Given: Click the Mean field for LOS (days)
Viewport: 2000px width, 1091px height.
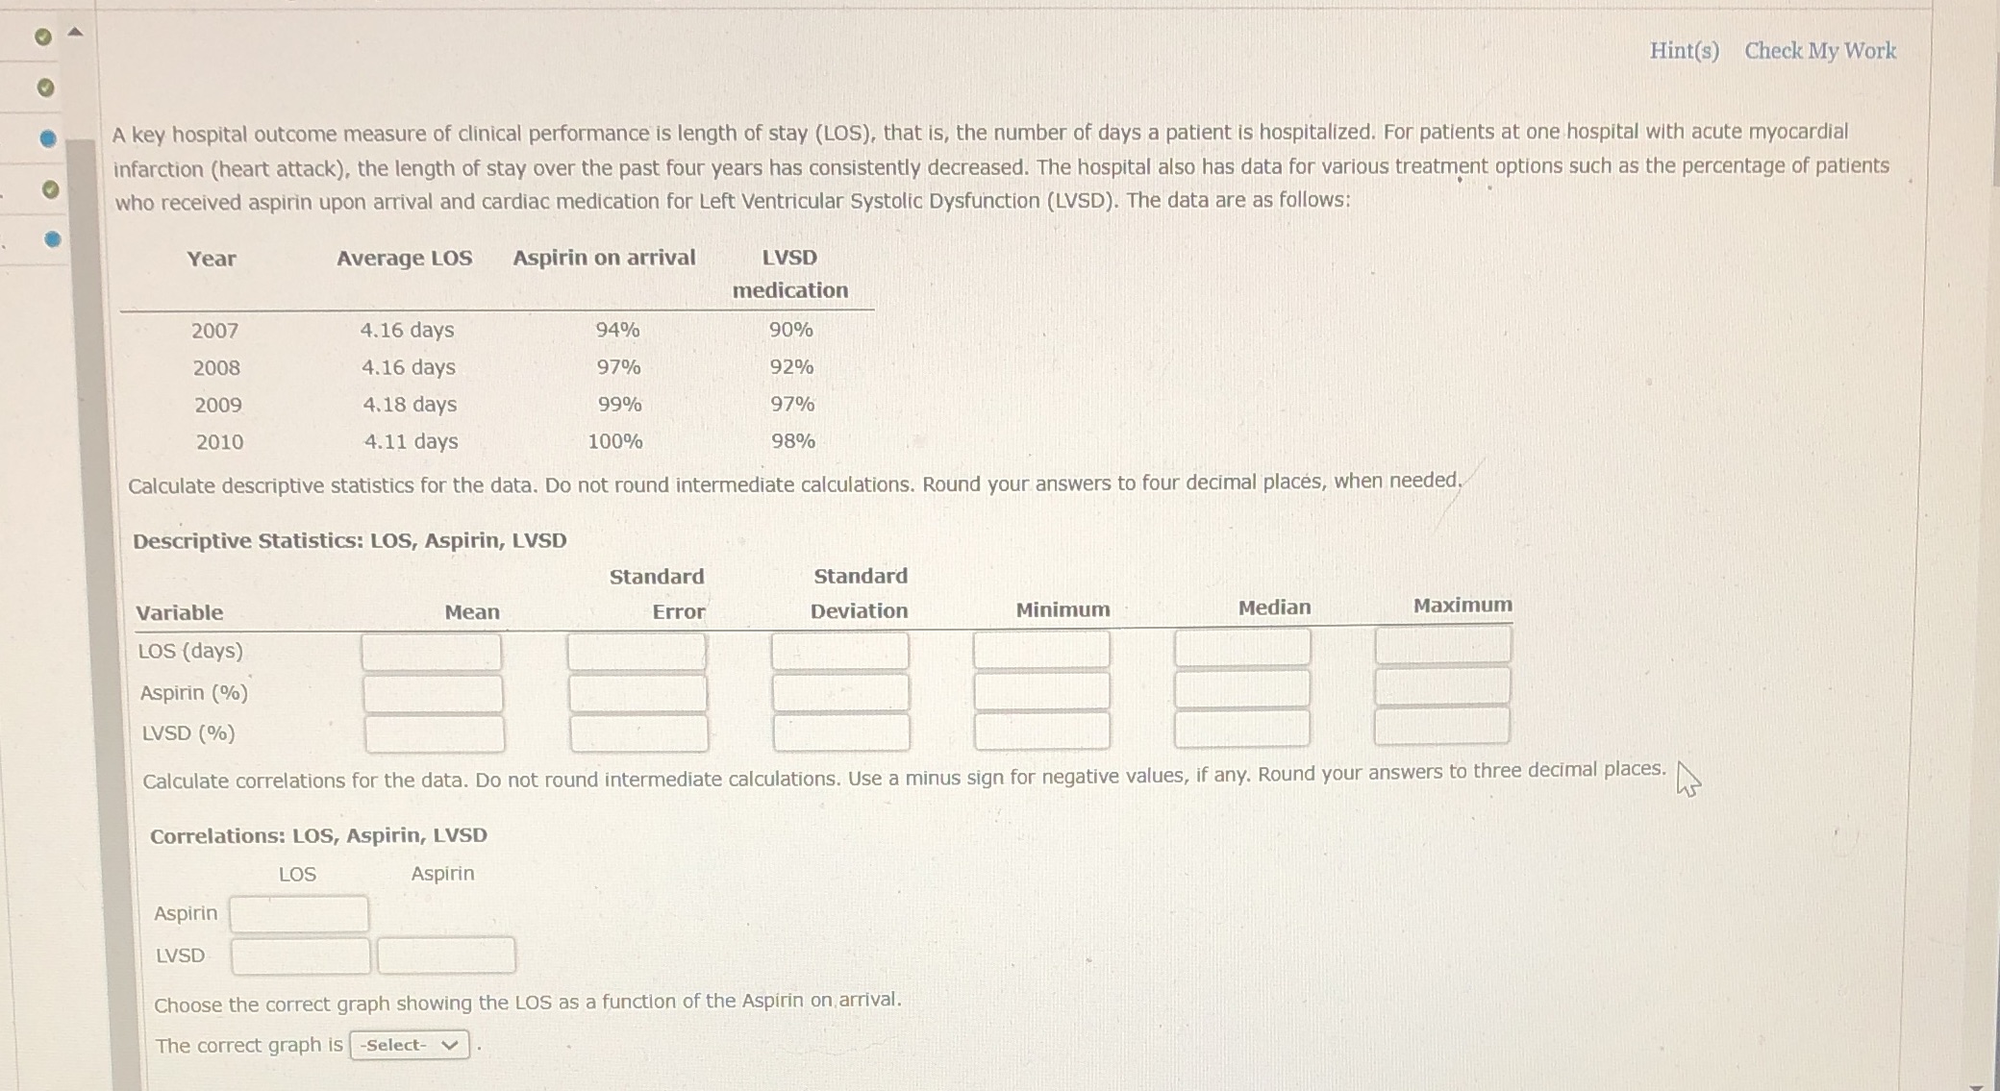Looking at the screenshot, I should (x=433, y=651).
